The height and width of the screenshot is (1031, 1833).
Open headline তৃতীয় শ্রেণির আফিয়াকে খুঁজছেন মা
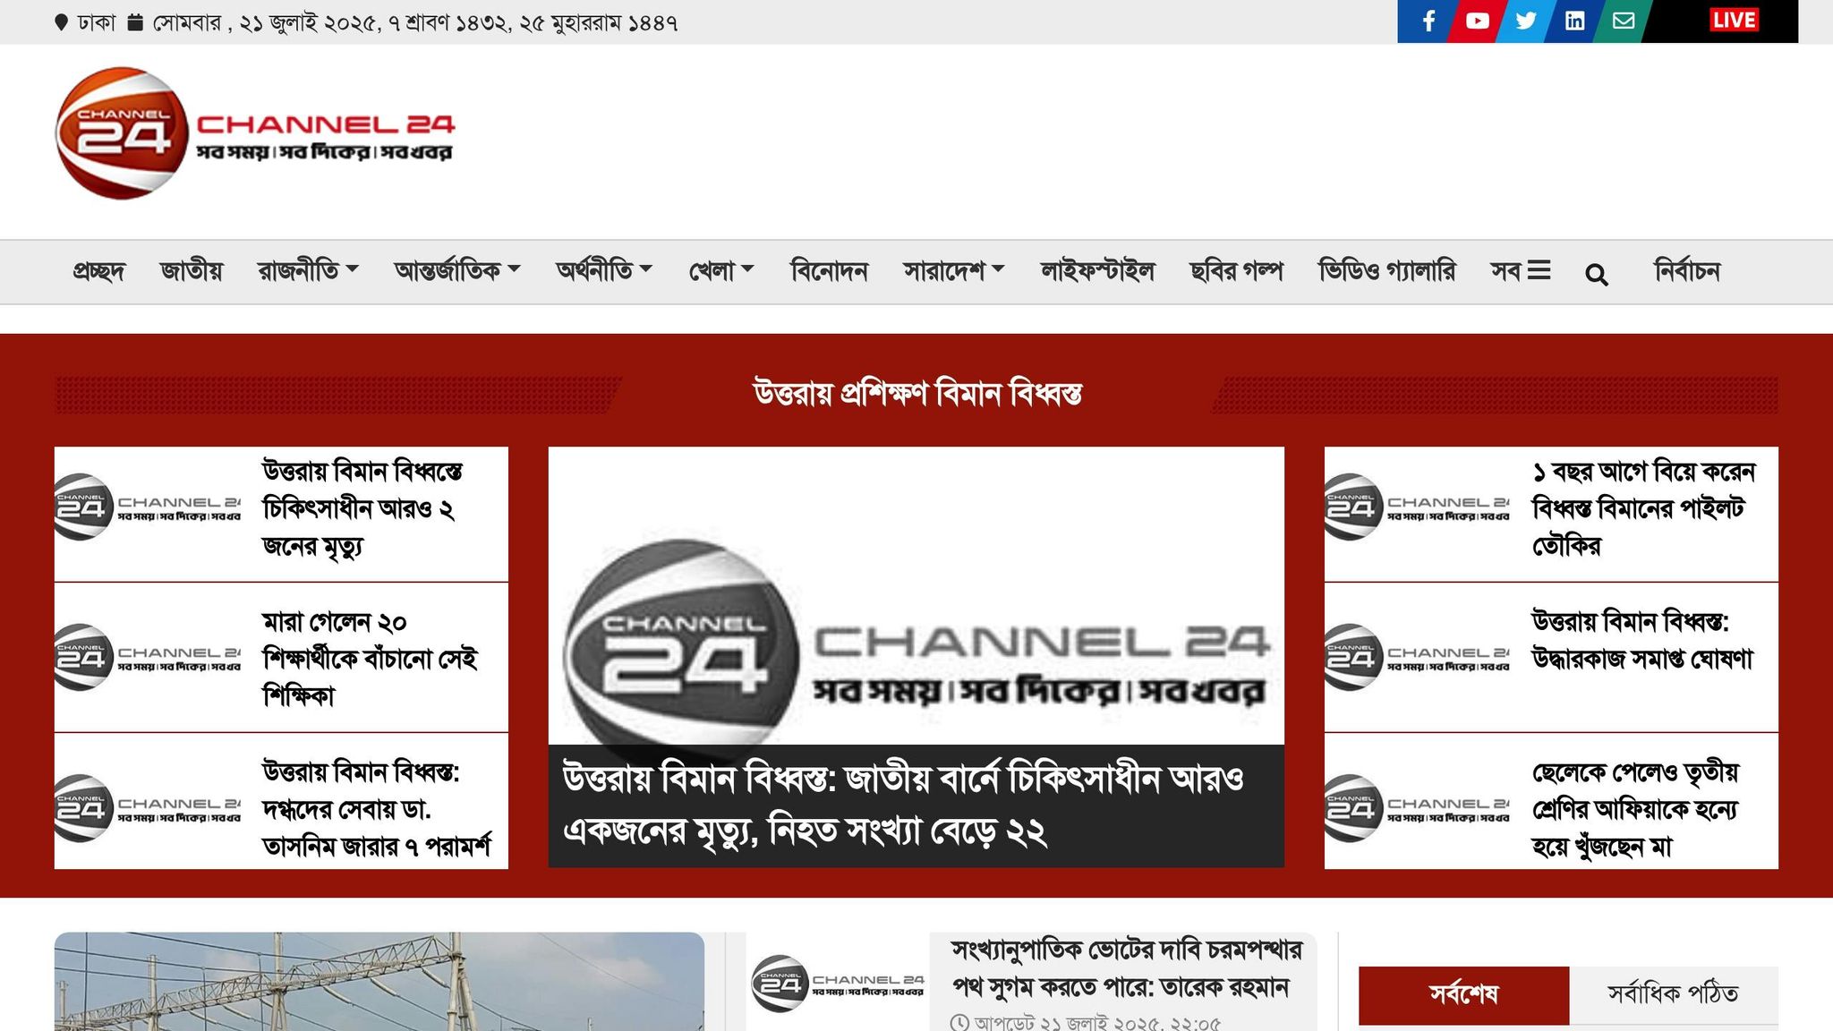pos(1635,809)
